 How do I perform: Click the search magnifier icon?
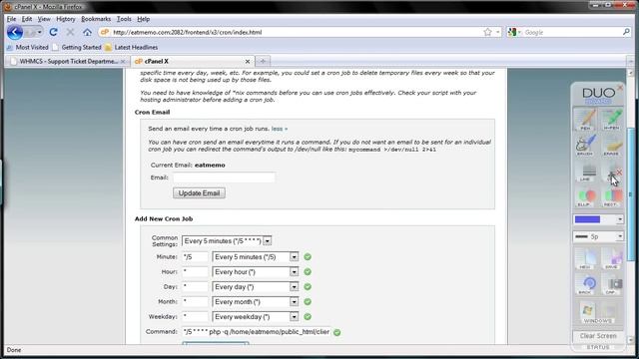626,32
